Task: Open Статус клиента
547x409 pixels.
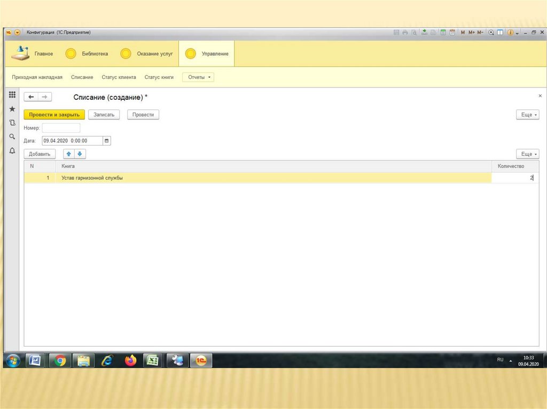Action: point(119,77)
